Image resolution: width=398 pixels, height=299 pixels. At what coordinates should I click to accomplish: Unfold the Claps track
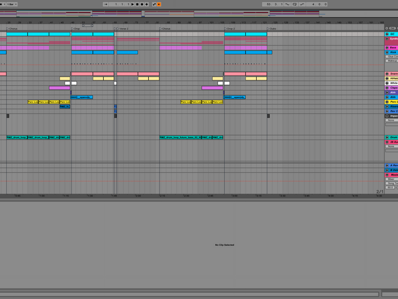click(387, 88)
